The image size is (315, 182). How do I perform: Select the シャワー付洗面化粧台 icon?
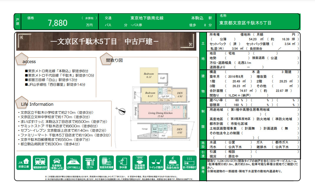coord(173,163)
